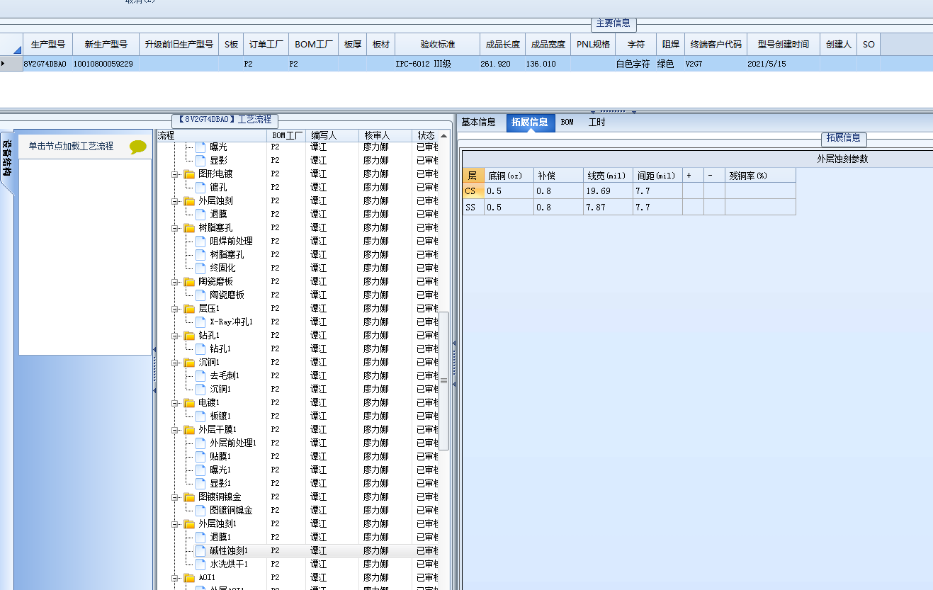Click the CS layer cell
The image size is (933, 590).
pos(473,191)
